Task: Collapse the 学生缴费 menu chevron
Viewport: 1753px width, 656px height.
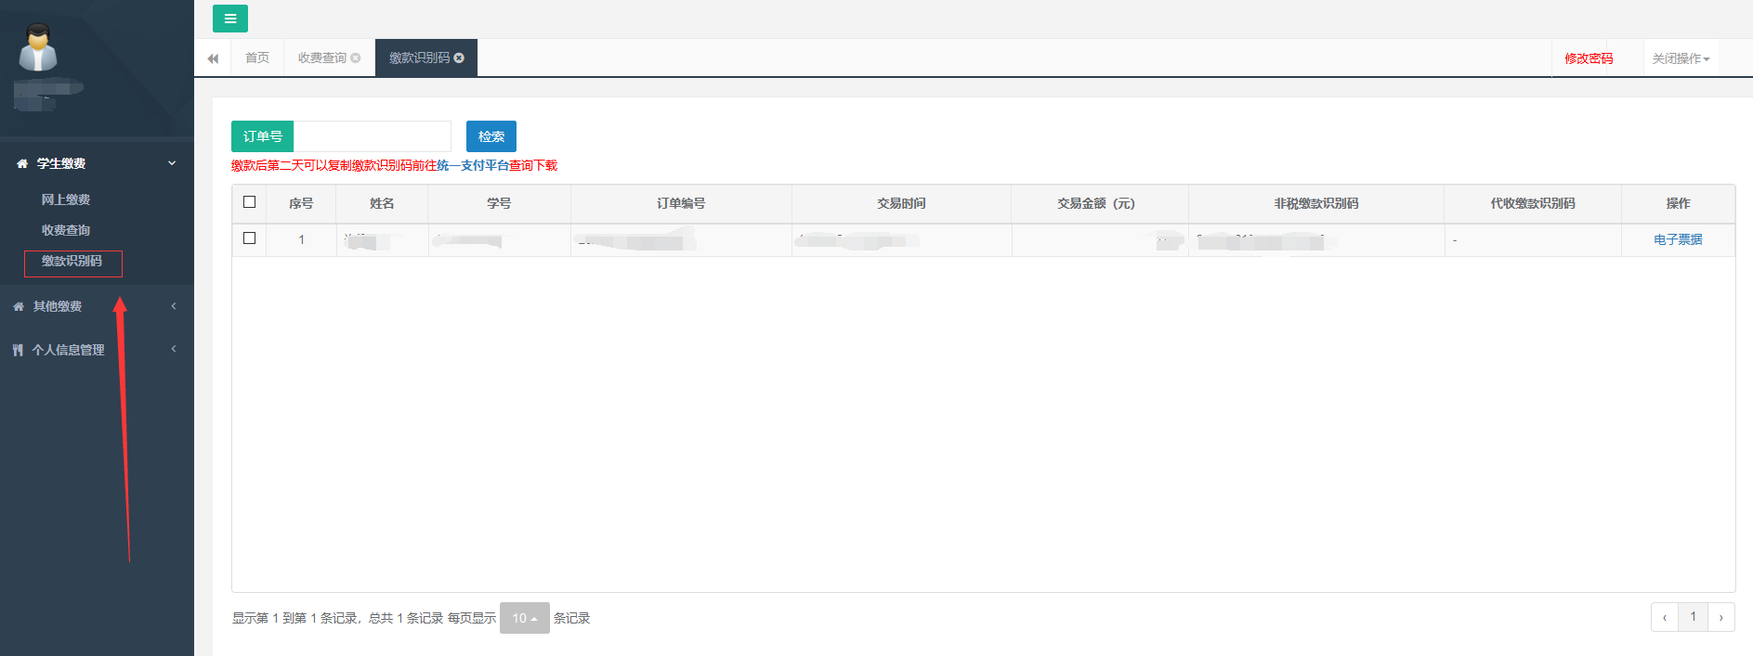Action: tap(172, 163)
